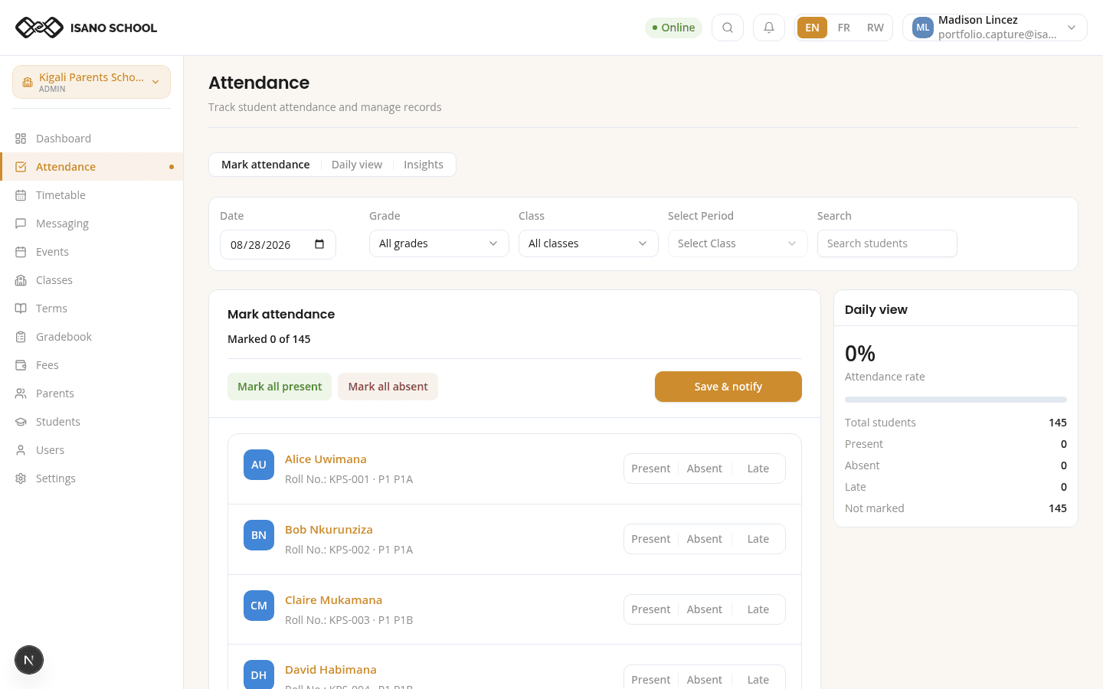Click the Gradebook clipboard icon
Screen dimensions: 1103x689
coord(21,337)
